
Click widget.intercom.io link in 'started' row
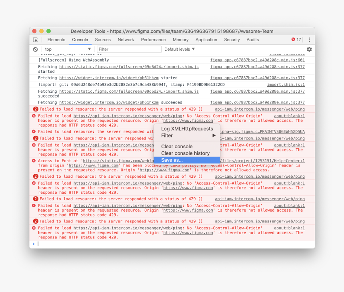109,78
